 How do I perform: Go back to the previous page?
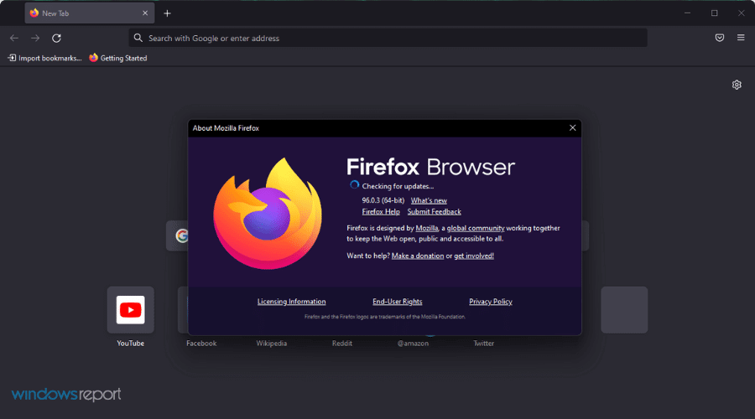14,38
